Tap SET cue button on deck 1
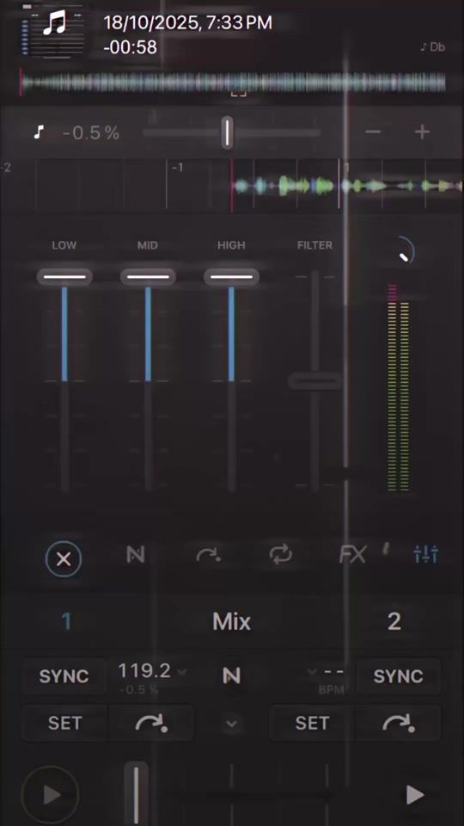 click(x=65, y=723)
